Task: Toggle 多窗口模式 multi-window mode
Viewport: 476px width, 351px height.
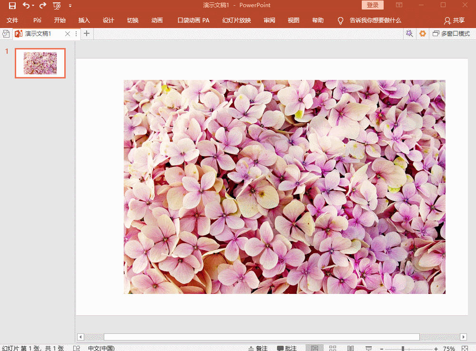Action: coord(451,34)
